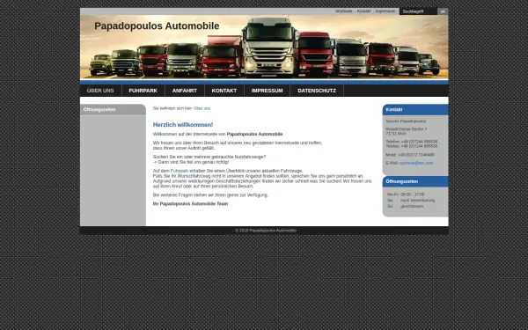Open Impressum in the main navigation bar
This screenshot has height=330, width=528.
click(267, 91)
